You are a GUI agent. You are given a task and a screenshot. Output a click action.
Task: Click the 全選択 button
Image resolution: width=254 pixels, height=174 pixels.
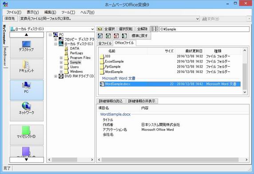(x=110, y=29)
